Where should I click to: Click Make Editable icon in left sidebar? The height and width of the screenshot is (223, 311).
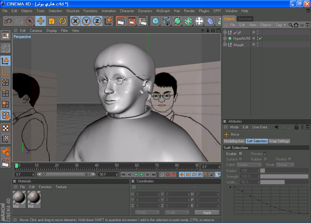point(5,48)
